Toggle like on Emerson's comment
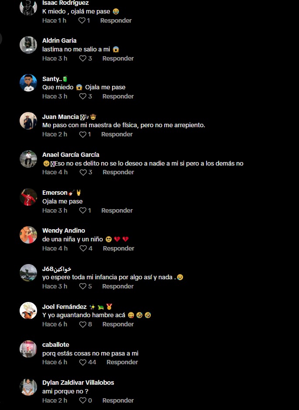 (x=83, y=210)
